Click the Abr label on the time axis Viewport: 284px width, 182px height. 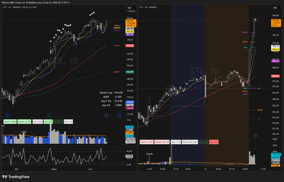pos(16,169)
